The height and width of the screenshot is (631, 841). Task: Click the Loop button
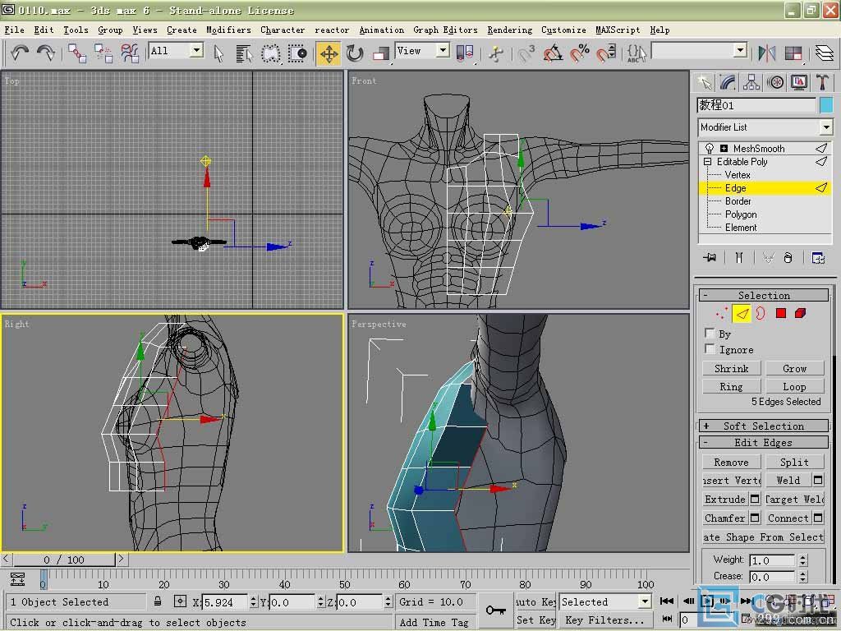794,387
